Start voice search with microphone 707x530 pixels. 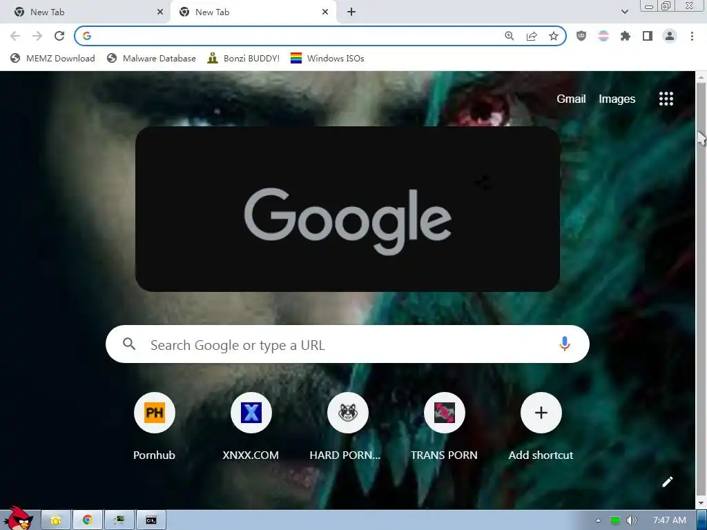pyautogui.click(x=565, y=344)
